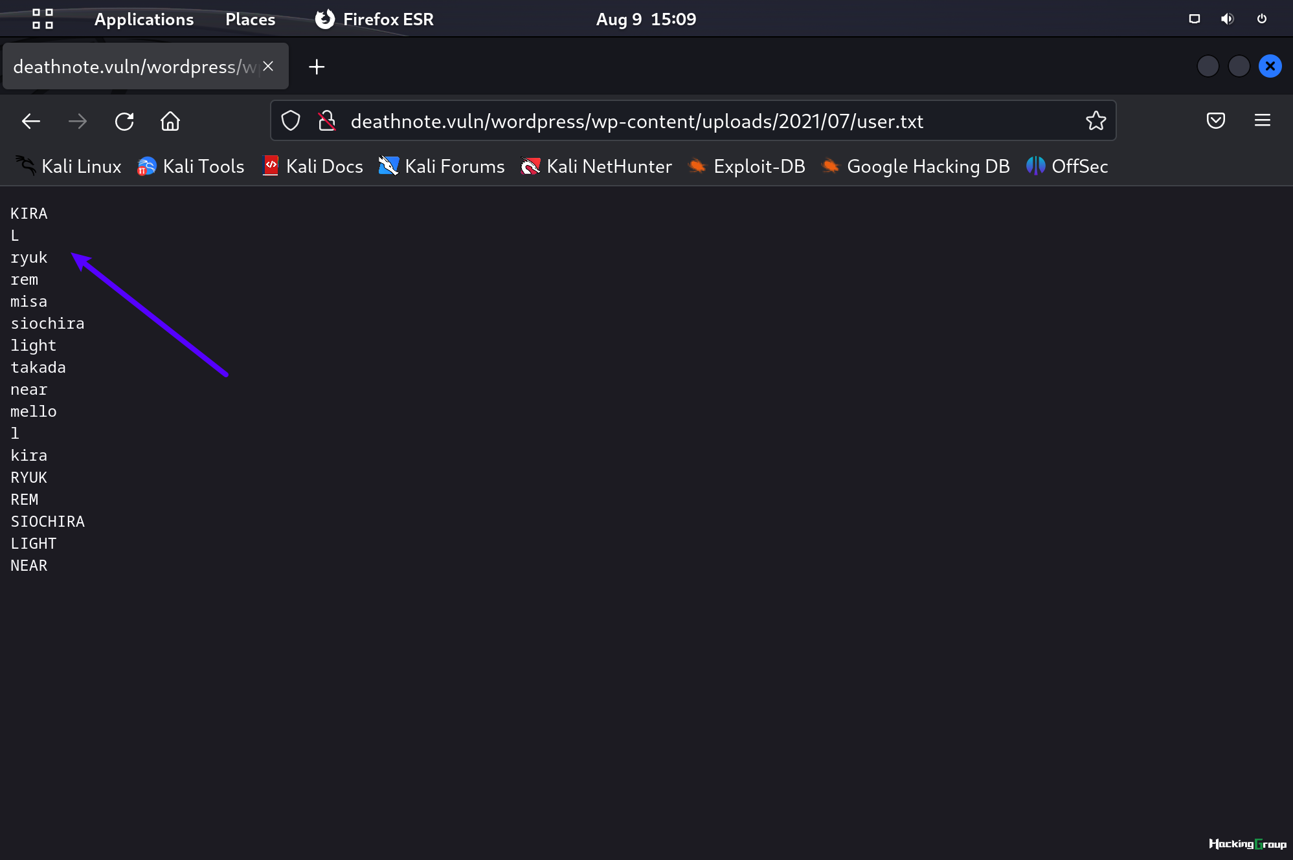Click the text line 'rem'

point(25,280)
